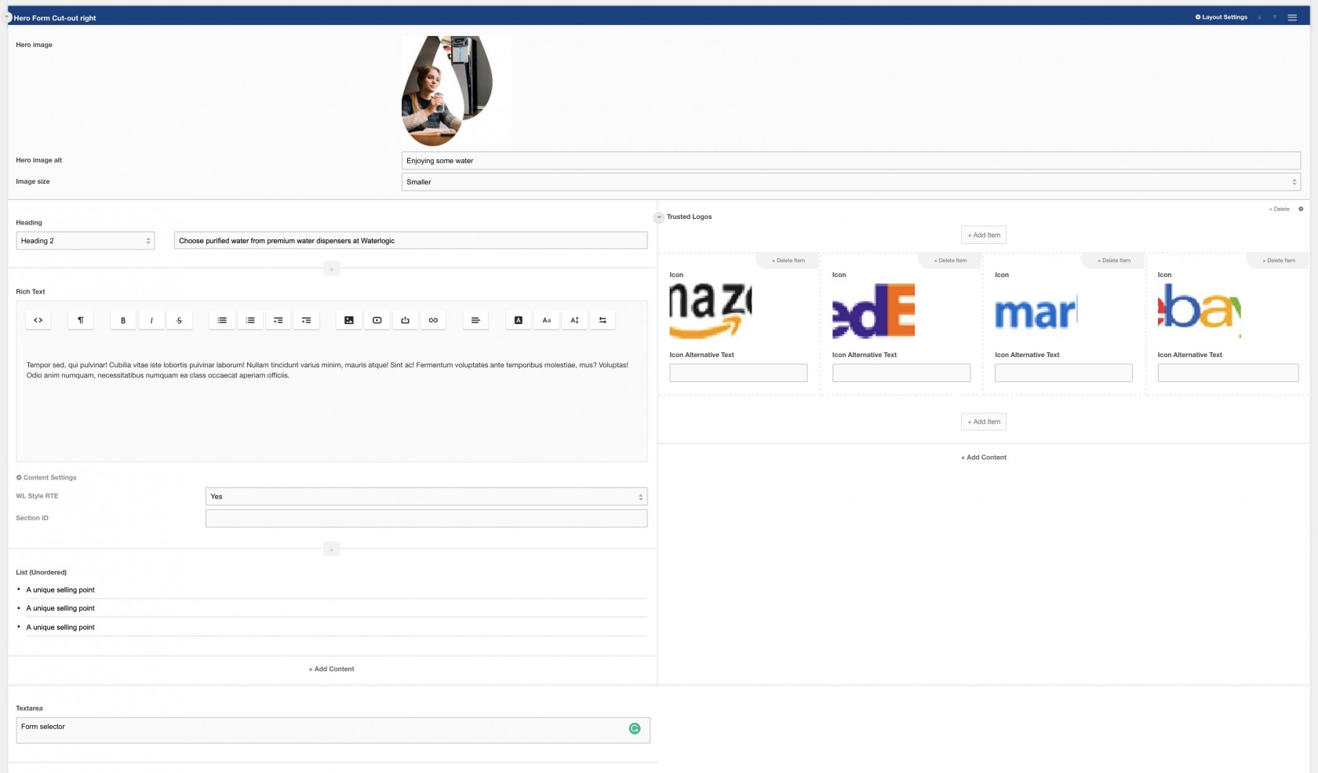
Task: Click the Rich Text paragraph body
Action: [x=327, y=370]
